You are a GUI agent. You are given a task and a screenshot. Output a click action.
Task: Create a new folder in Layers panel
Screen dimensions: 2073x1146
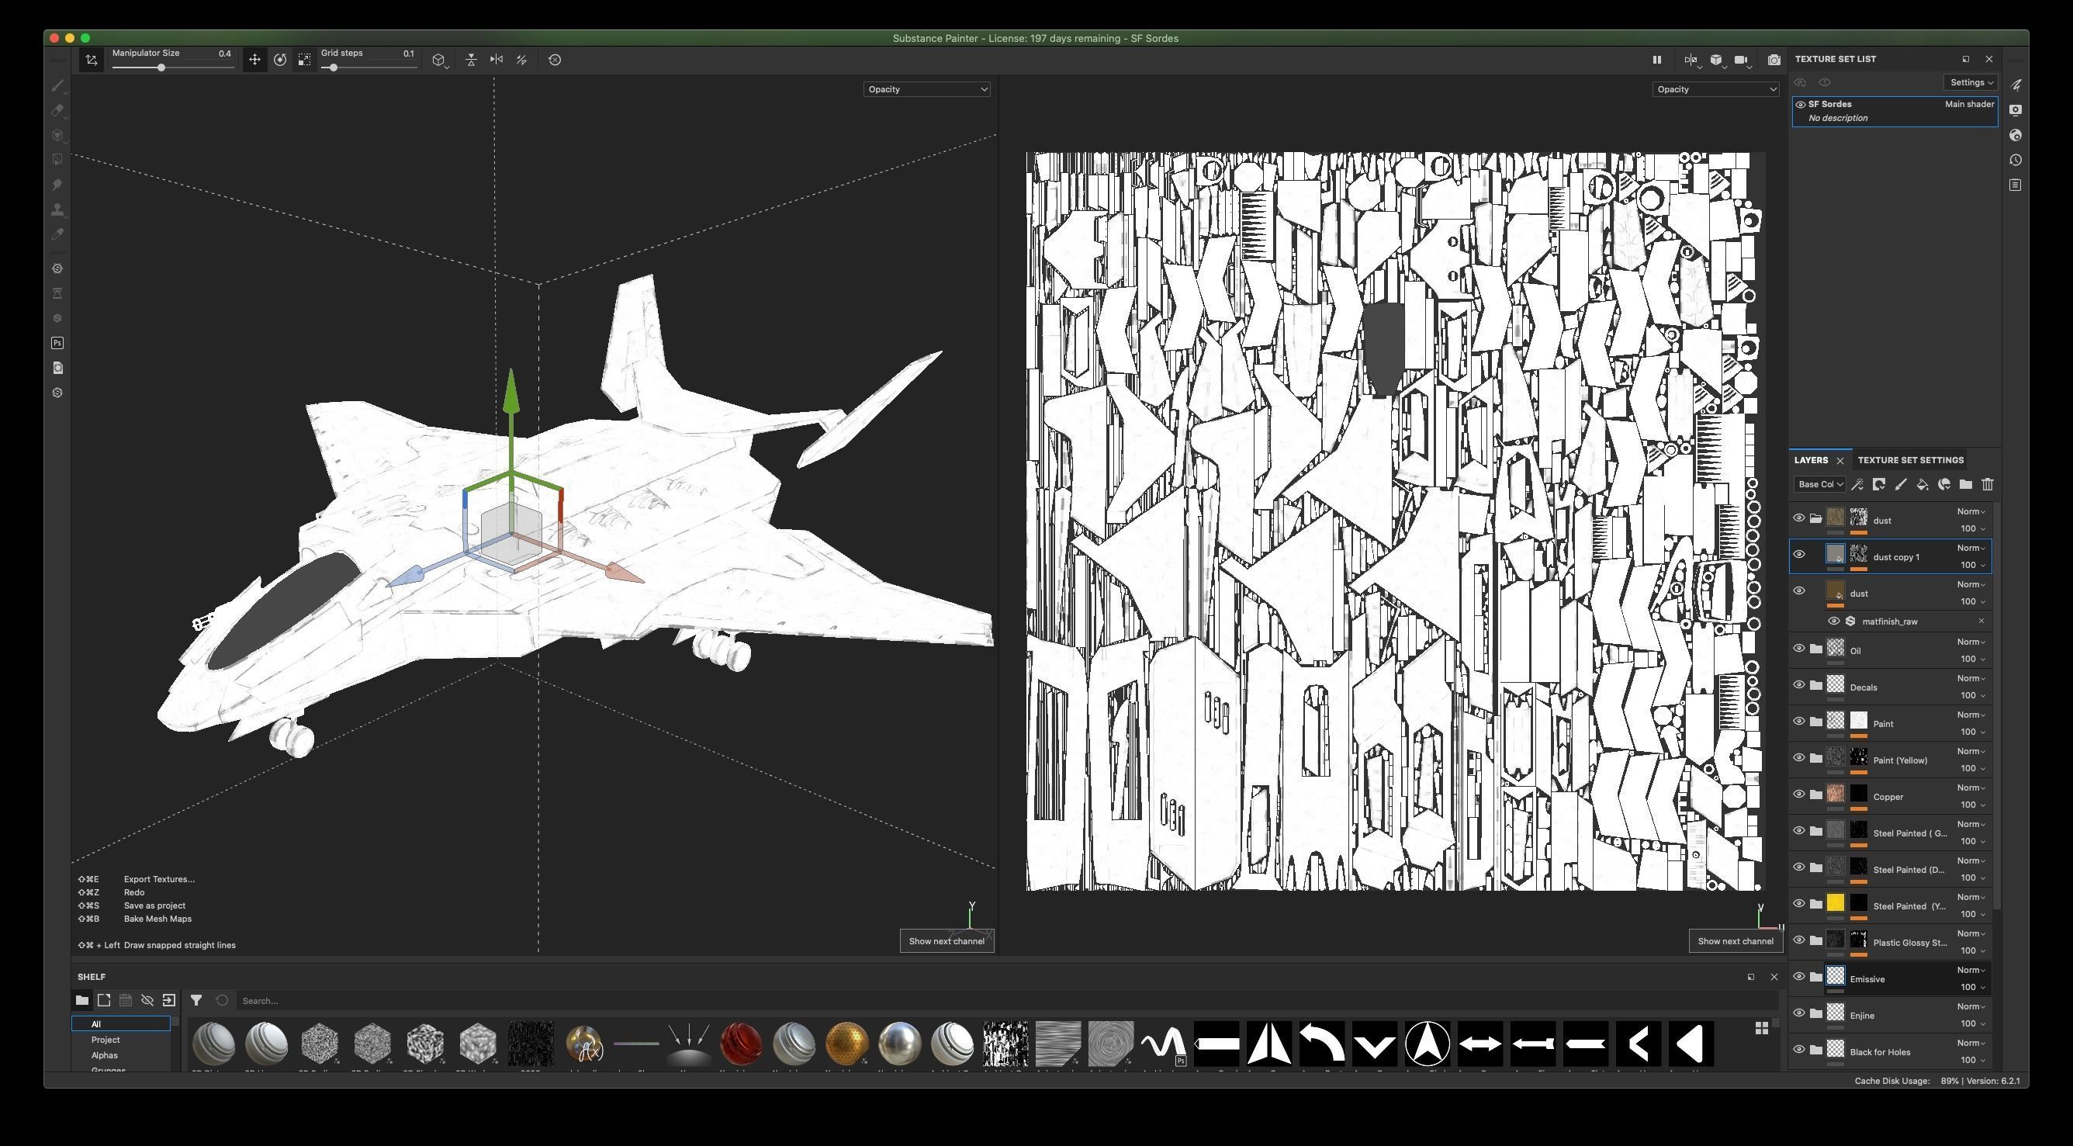point(1965,484)
